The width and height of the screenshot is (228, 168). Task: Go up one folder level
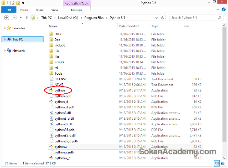pyautogui.click(x=27, y=18)
